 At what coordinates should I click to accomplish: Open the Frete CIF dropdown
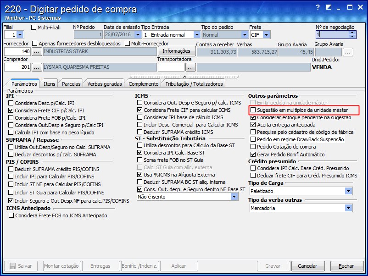[267, 35]
